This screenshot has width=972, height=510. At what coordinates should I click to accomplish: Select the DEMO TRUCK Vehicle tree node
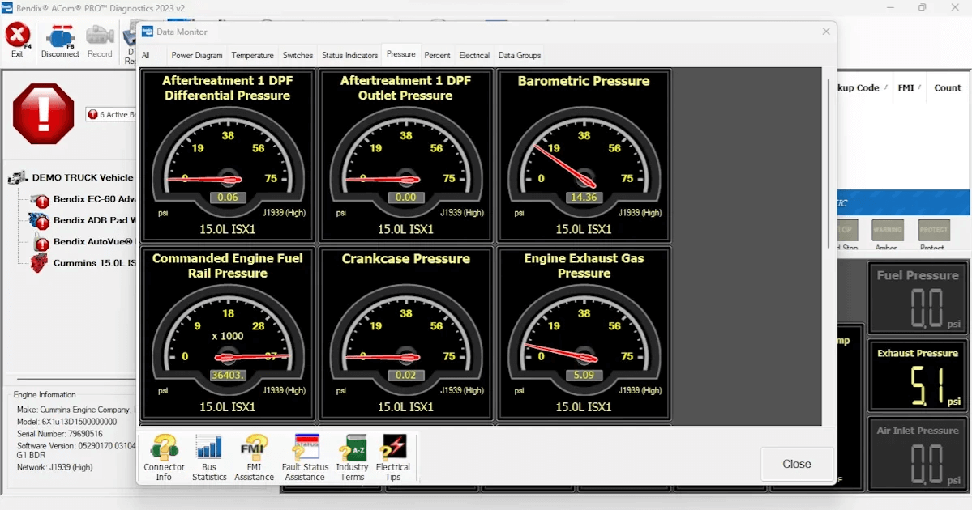[82, 177]
